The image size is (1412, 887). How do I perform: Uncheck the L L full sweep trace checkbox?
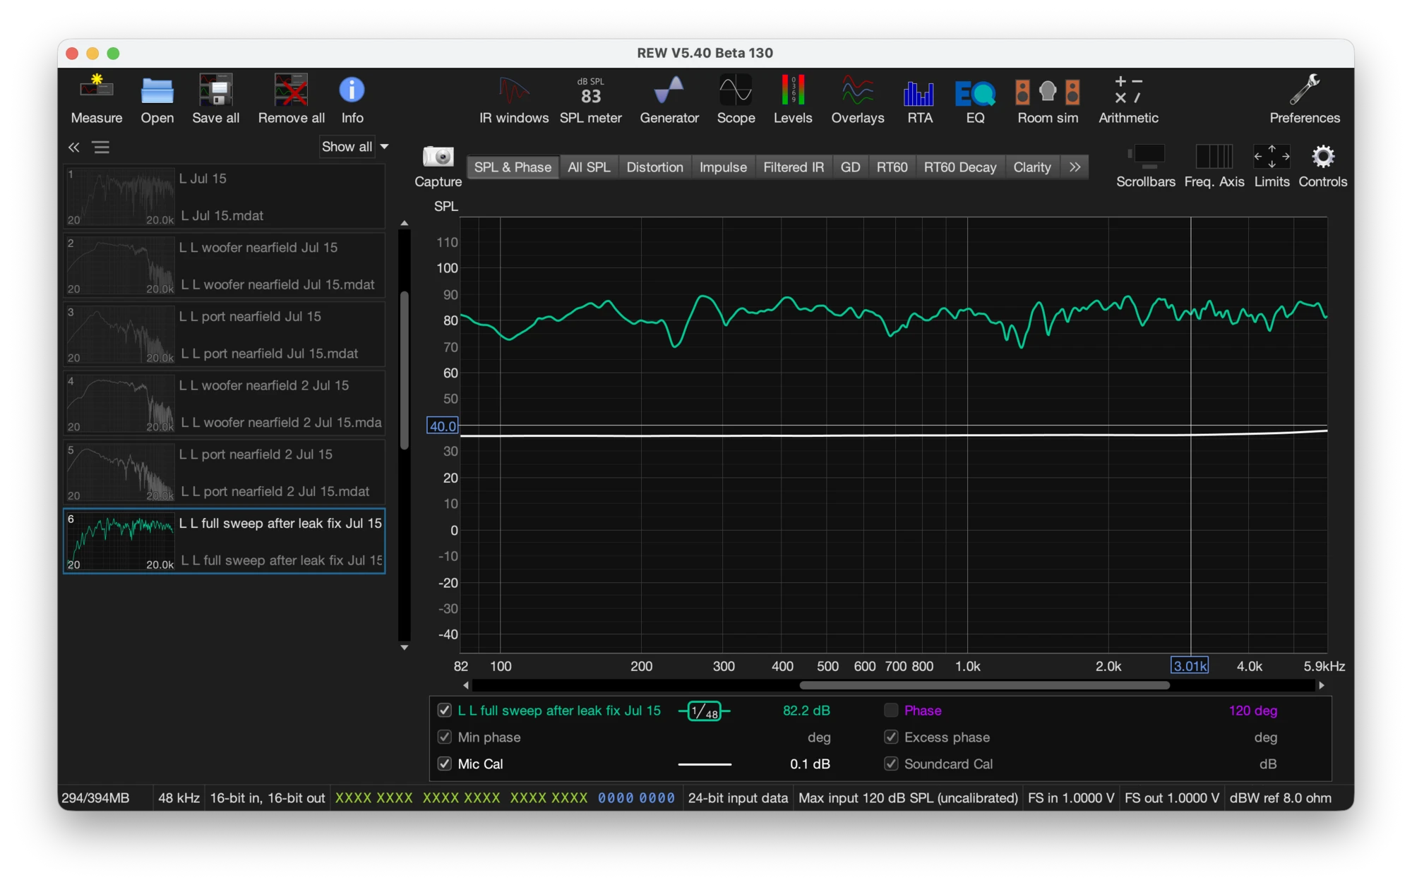pyautogui.click(x=444, y=710)
